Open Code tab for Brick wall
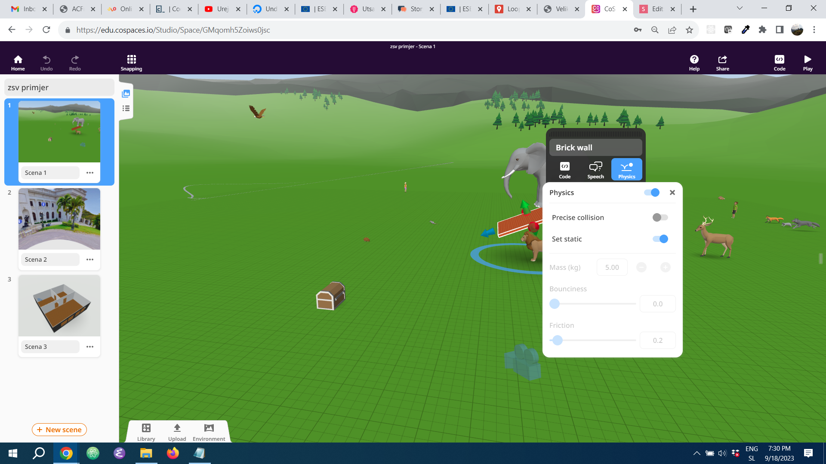 click(x=564, y=170)
